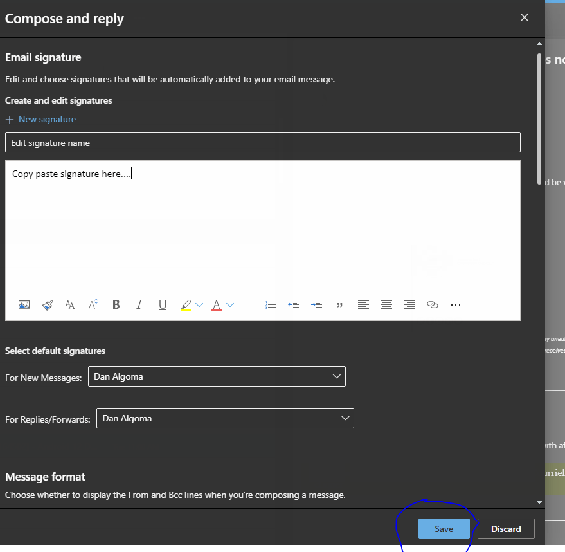Toggle bold formatting

click(116, 305)
